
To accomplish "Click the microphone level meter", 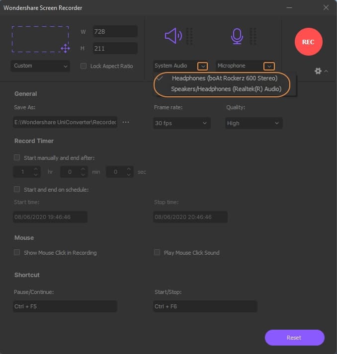I will coord(253,36).
